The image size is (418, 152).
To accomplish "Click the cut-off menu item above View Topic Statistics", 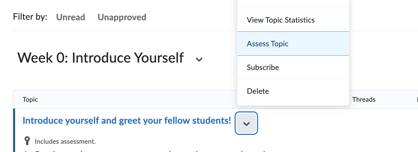I will pos(293,3).
